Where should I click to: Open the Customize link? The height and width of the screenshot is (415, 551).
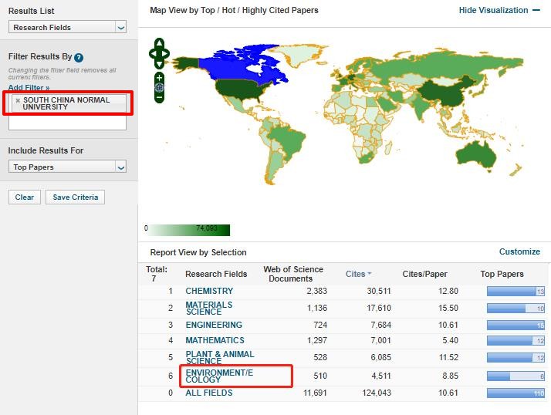coord(519,251)
